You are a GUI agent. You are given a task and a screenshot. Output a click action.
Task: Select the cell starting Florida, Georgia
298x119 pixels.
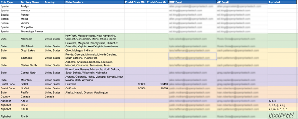pyautogui.click(x=95, y=56)
